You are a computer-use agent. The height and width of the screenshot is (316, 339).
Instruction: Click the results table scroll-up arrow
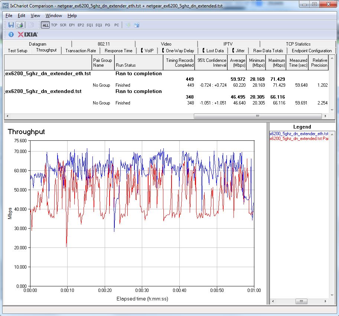click(x=332, y=58)
